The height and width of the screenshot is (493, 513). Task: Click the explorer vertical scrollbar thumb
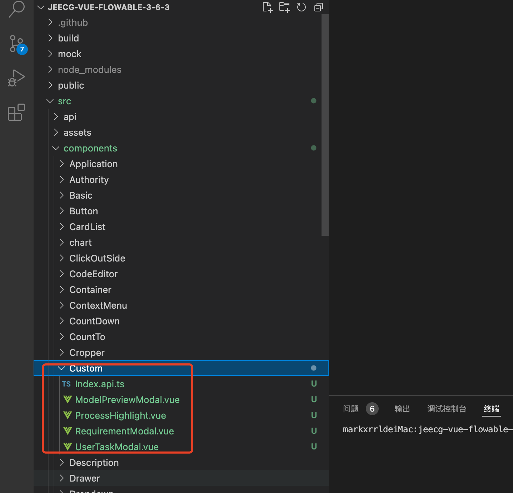[325, 125]
